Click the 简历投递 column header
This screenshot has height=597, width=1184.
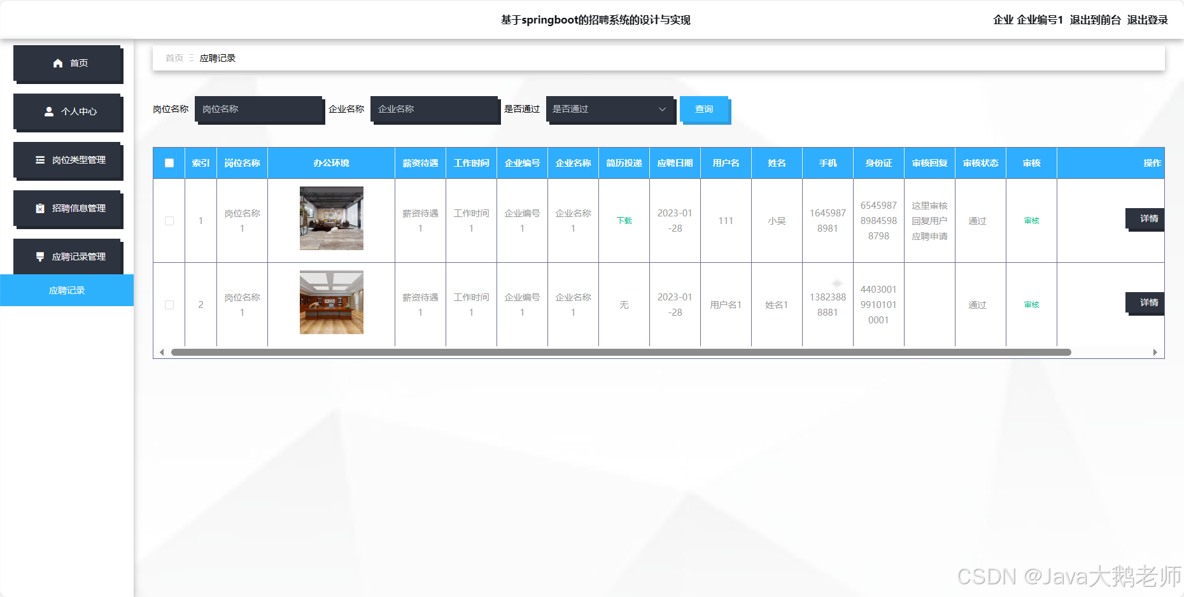pyautogui.click(x=624, y=163)
